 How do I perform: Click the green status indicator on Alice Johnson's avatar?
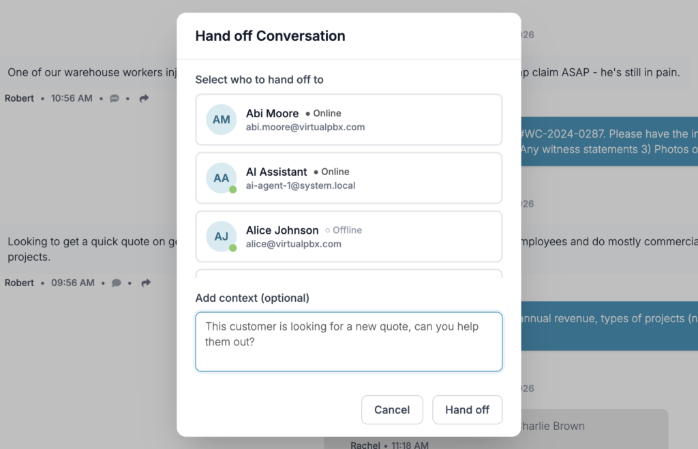coord(232,248)
